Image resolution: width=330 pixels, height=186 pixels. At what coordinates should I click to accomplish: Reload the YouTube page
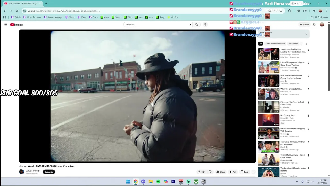[x=17, y=11]
